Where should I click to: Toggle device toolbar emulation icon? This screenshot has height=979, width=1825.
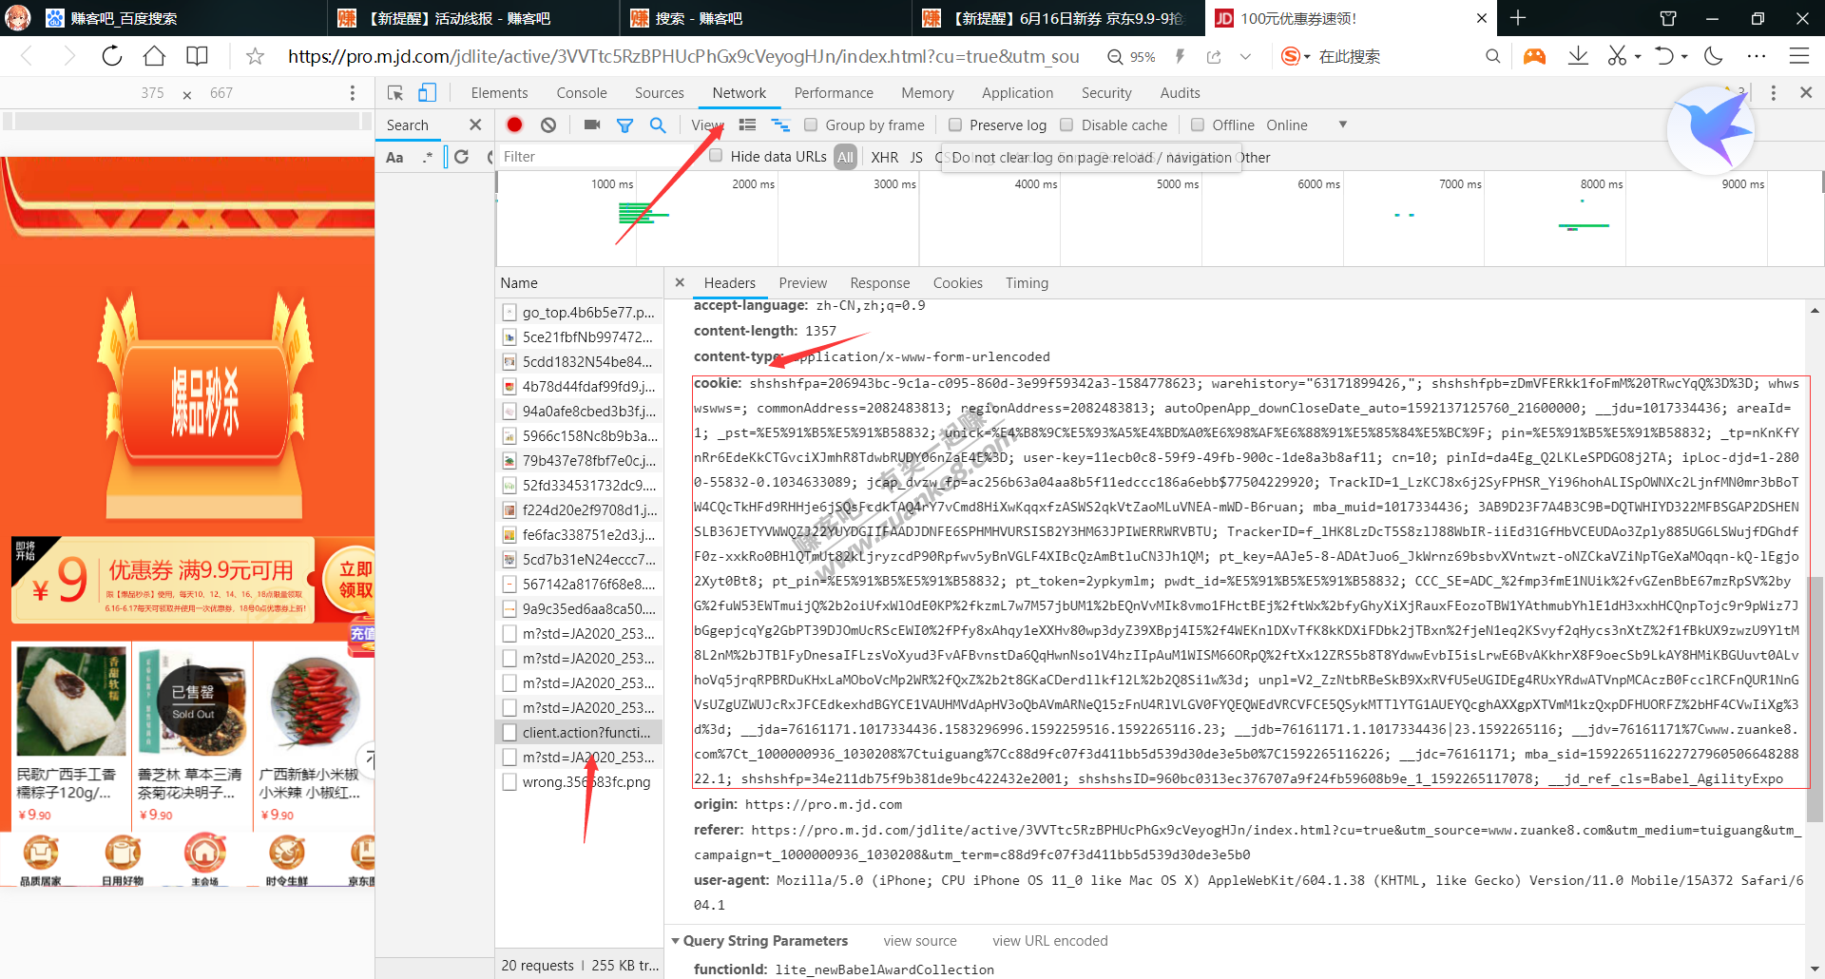[428, 92]
